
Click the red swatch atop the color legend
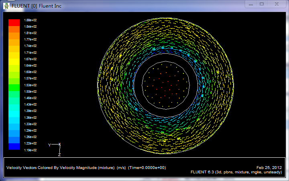click(14, 22)
